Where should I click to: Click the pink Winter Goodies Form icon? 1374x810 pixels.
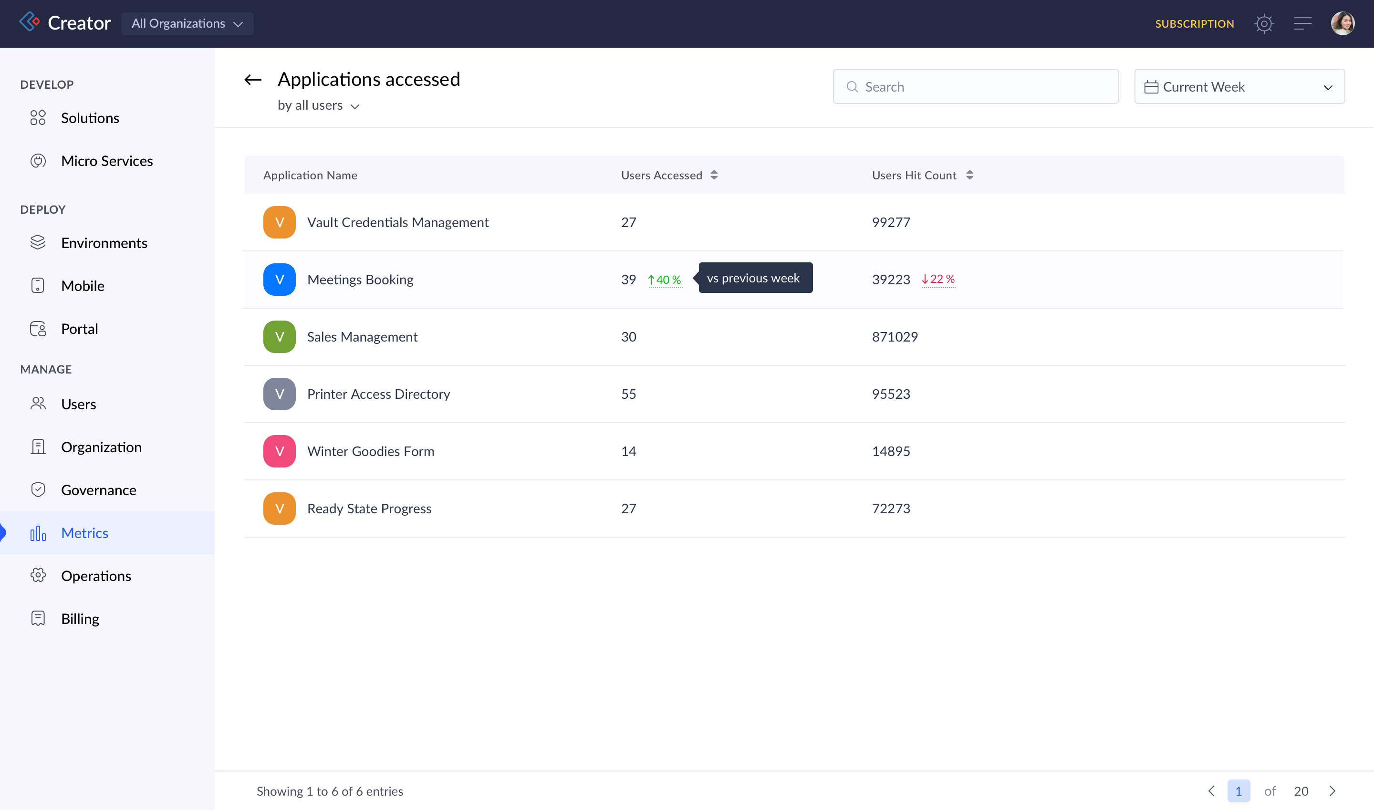[279, 451]
